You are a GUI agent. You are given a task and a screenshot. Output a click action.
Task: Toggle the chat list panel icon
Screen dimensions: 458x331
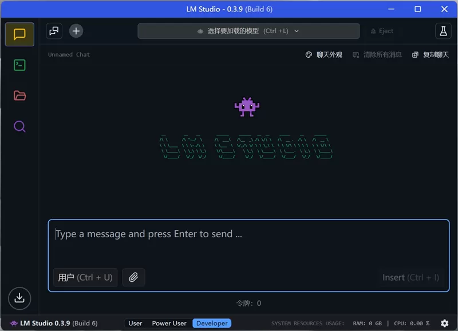point(54,31)
